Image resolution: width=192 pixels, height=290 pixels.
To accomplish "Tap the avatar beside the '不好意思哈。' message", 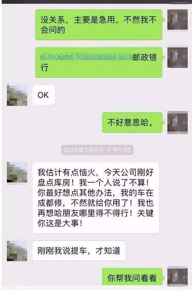I will [177, 123].
